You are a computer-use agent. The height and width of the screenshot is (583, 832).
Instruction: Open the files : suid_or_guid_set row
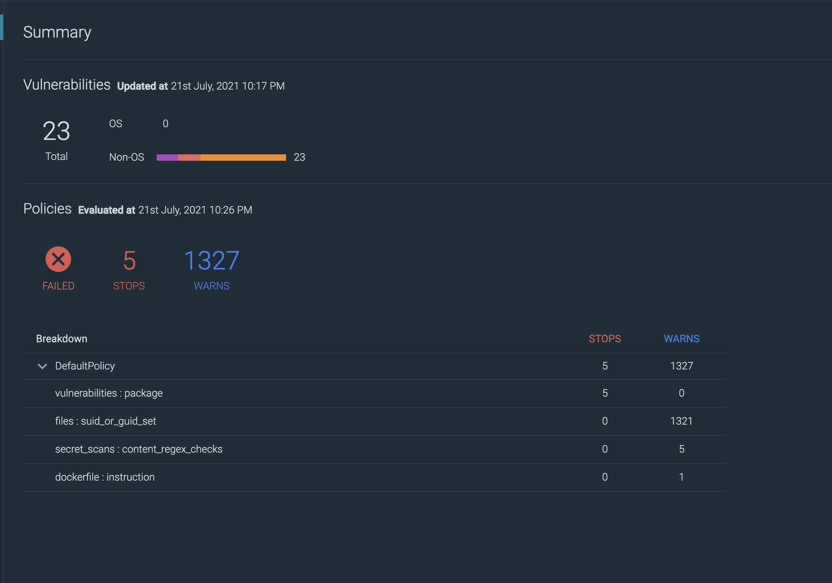375,421
